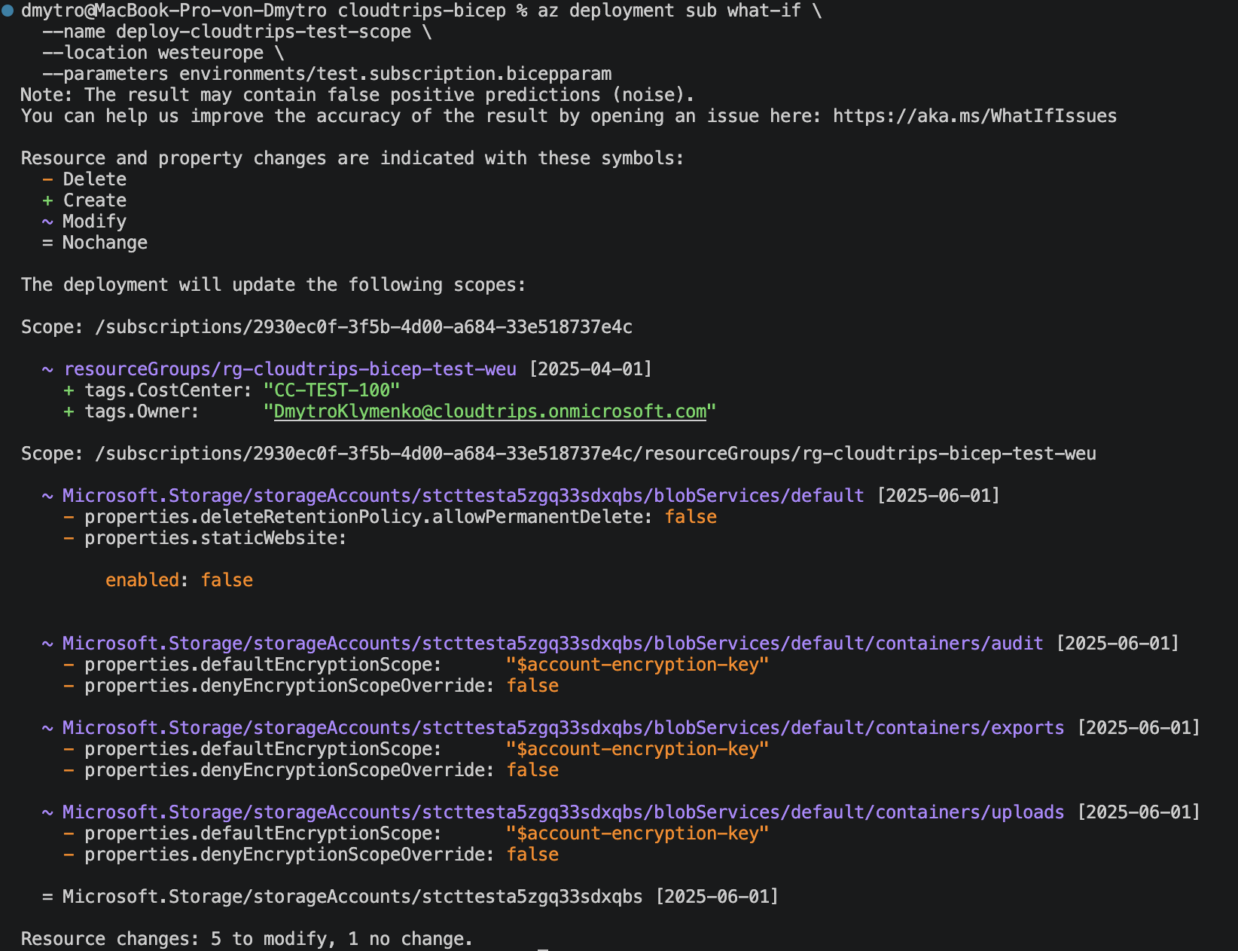Click the "+ Create" legend entry
This screenshot has height=951, width=1238.
tap(84, 200)
